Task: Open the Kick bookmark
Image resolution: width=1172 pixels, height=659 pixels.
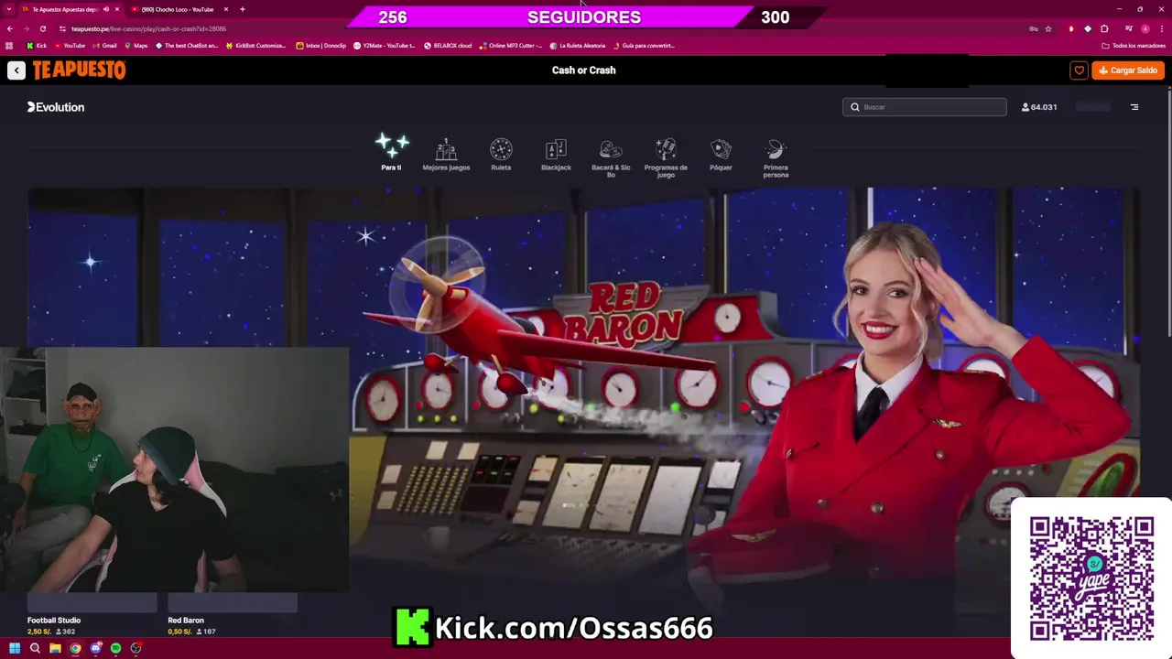Action: [x=37, y=46]
